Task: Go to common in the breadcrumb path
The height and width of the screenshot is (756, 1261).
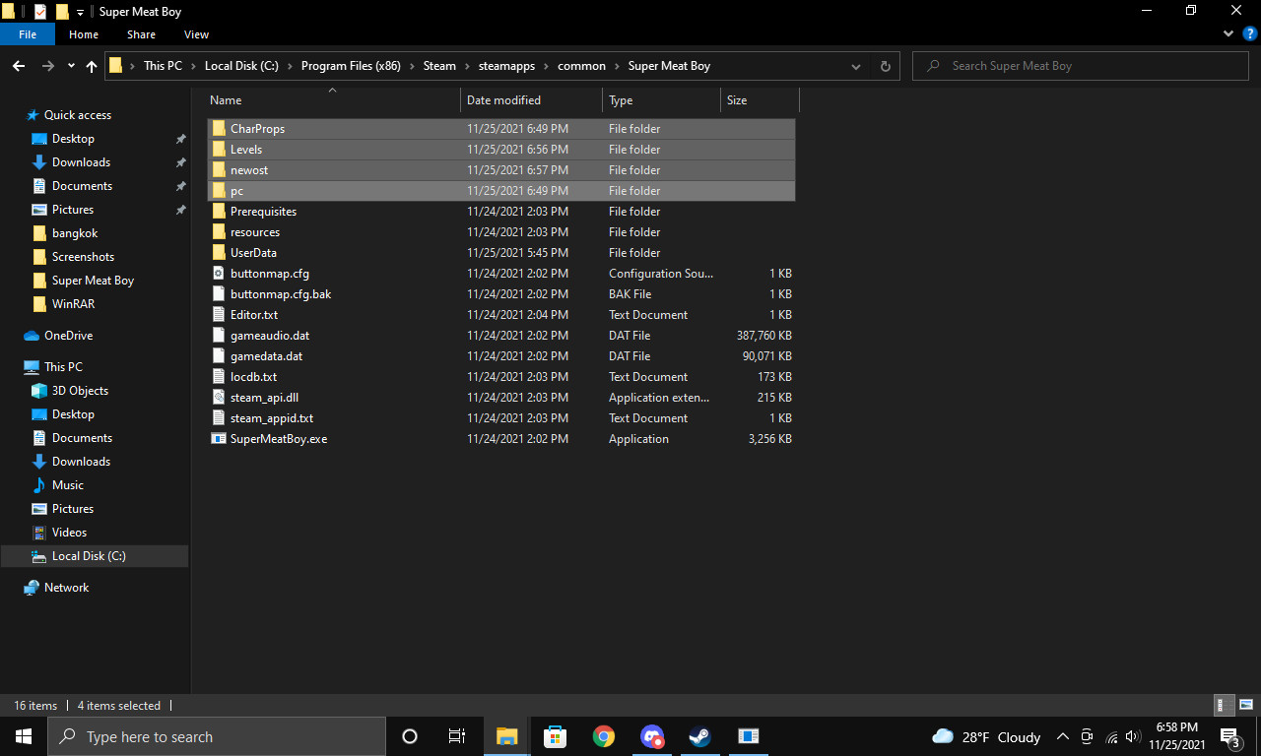Action: point(581,66)
